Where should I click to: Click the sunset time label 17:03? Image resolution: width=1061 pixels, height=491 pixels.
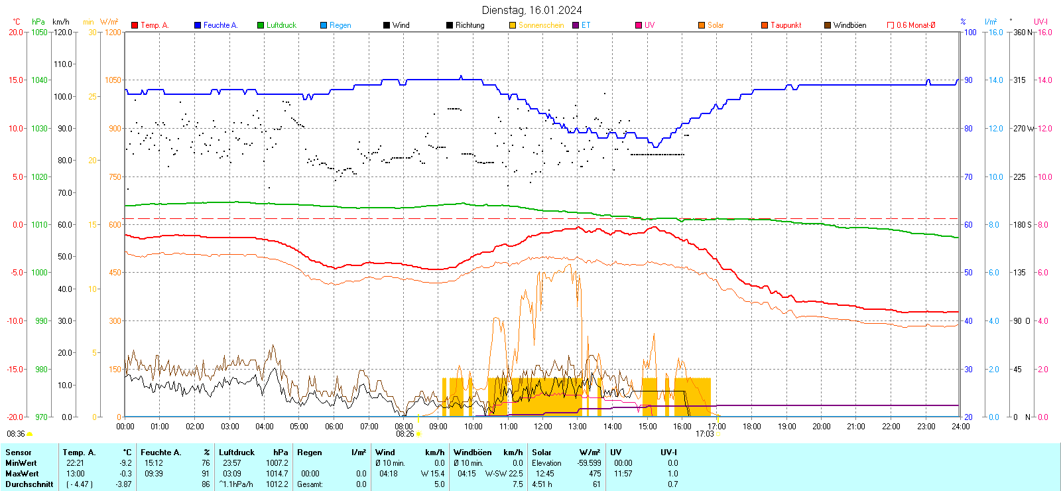(704, 434)
